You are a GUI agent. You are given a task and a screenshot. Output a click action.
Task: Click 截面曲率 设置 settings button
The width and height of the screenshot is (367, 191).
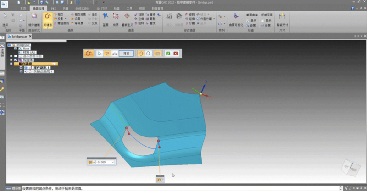click(251, 26)
